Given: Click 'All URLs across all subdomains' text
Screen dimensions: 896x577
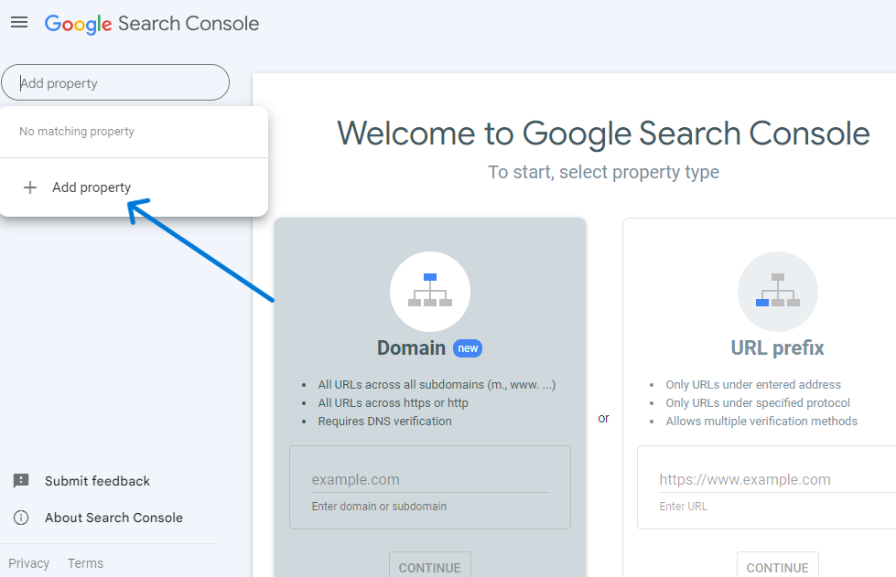Looking at the screenshot, I should click(x=437, y=385).
